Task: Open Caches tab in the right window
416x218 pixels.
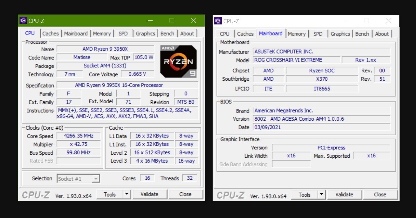Action: click(245, 34)
